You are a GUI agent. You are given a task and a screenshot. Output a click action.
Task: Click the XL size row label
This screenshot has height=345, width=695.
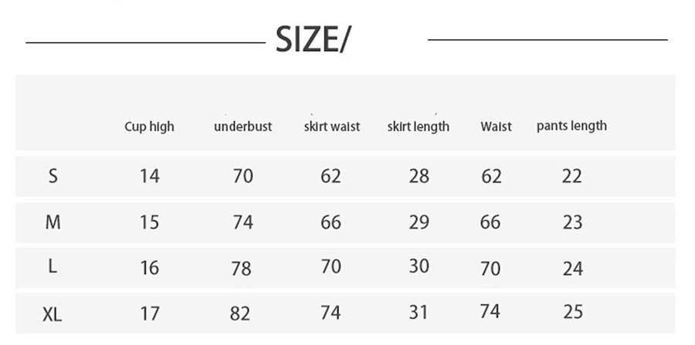53,313
